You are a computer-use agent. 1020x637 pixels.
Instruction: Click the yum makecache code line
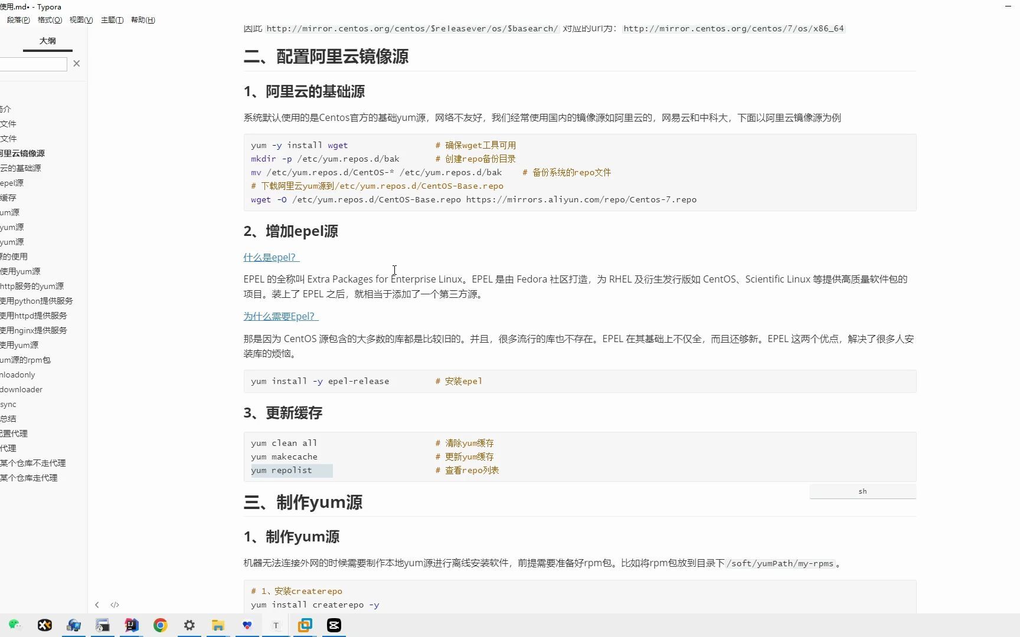284,457
